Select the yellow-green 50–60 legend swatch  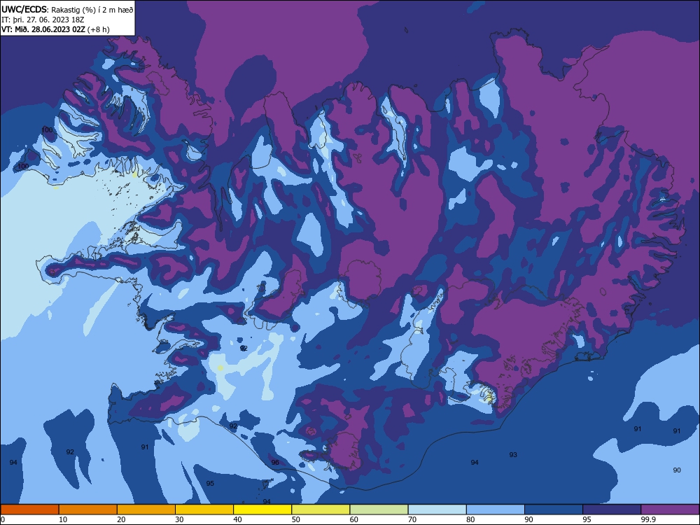[x=321, y=510]
